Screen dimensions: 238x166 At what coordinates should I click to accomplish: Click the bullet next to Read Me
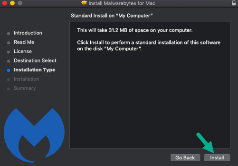click(x=9, y=43)
